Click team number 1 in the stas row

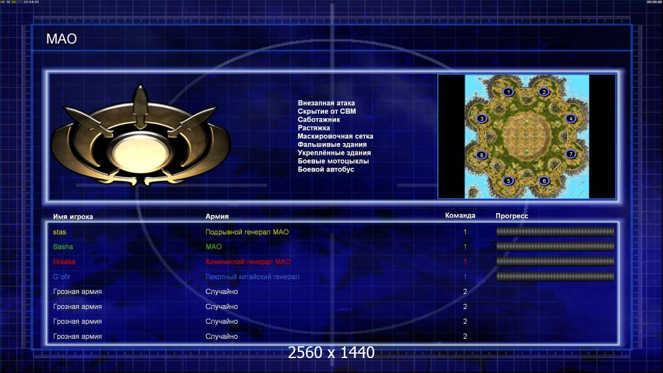[x=465, y=232]
